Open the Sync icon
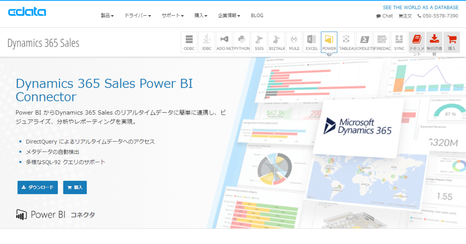This screenshot has height=244, width=466. [x=399, y=42]
